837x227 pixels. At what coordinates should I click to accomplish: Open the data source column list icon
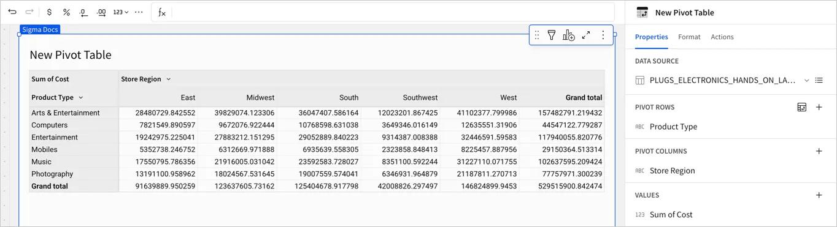pyautogui.click(x=819, y=80)
